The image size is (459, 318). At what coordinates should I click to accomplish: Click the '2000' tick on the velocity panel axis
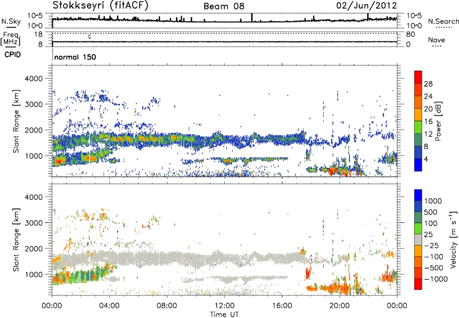33,249
